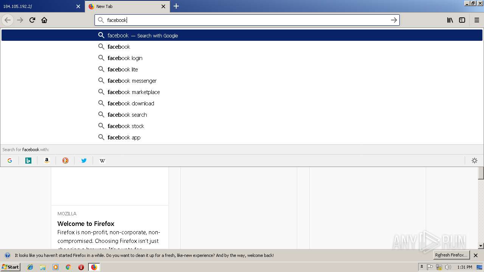Open Windows Explorer folder in taskbar
Image resolution: width=484 pixels, height=272 pixels.
43,267
